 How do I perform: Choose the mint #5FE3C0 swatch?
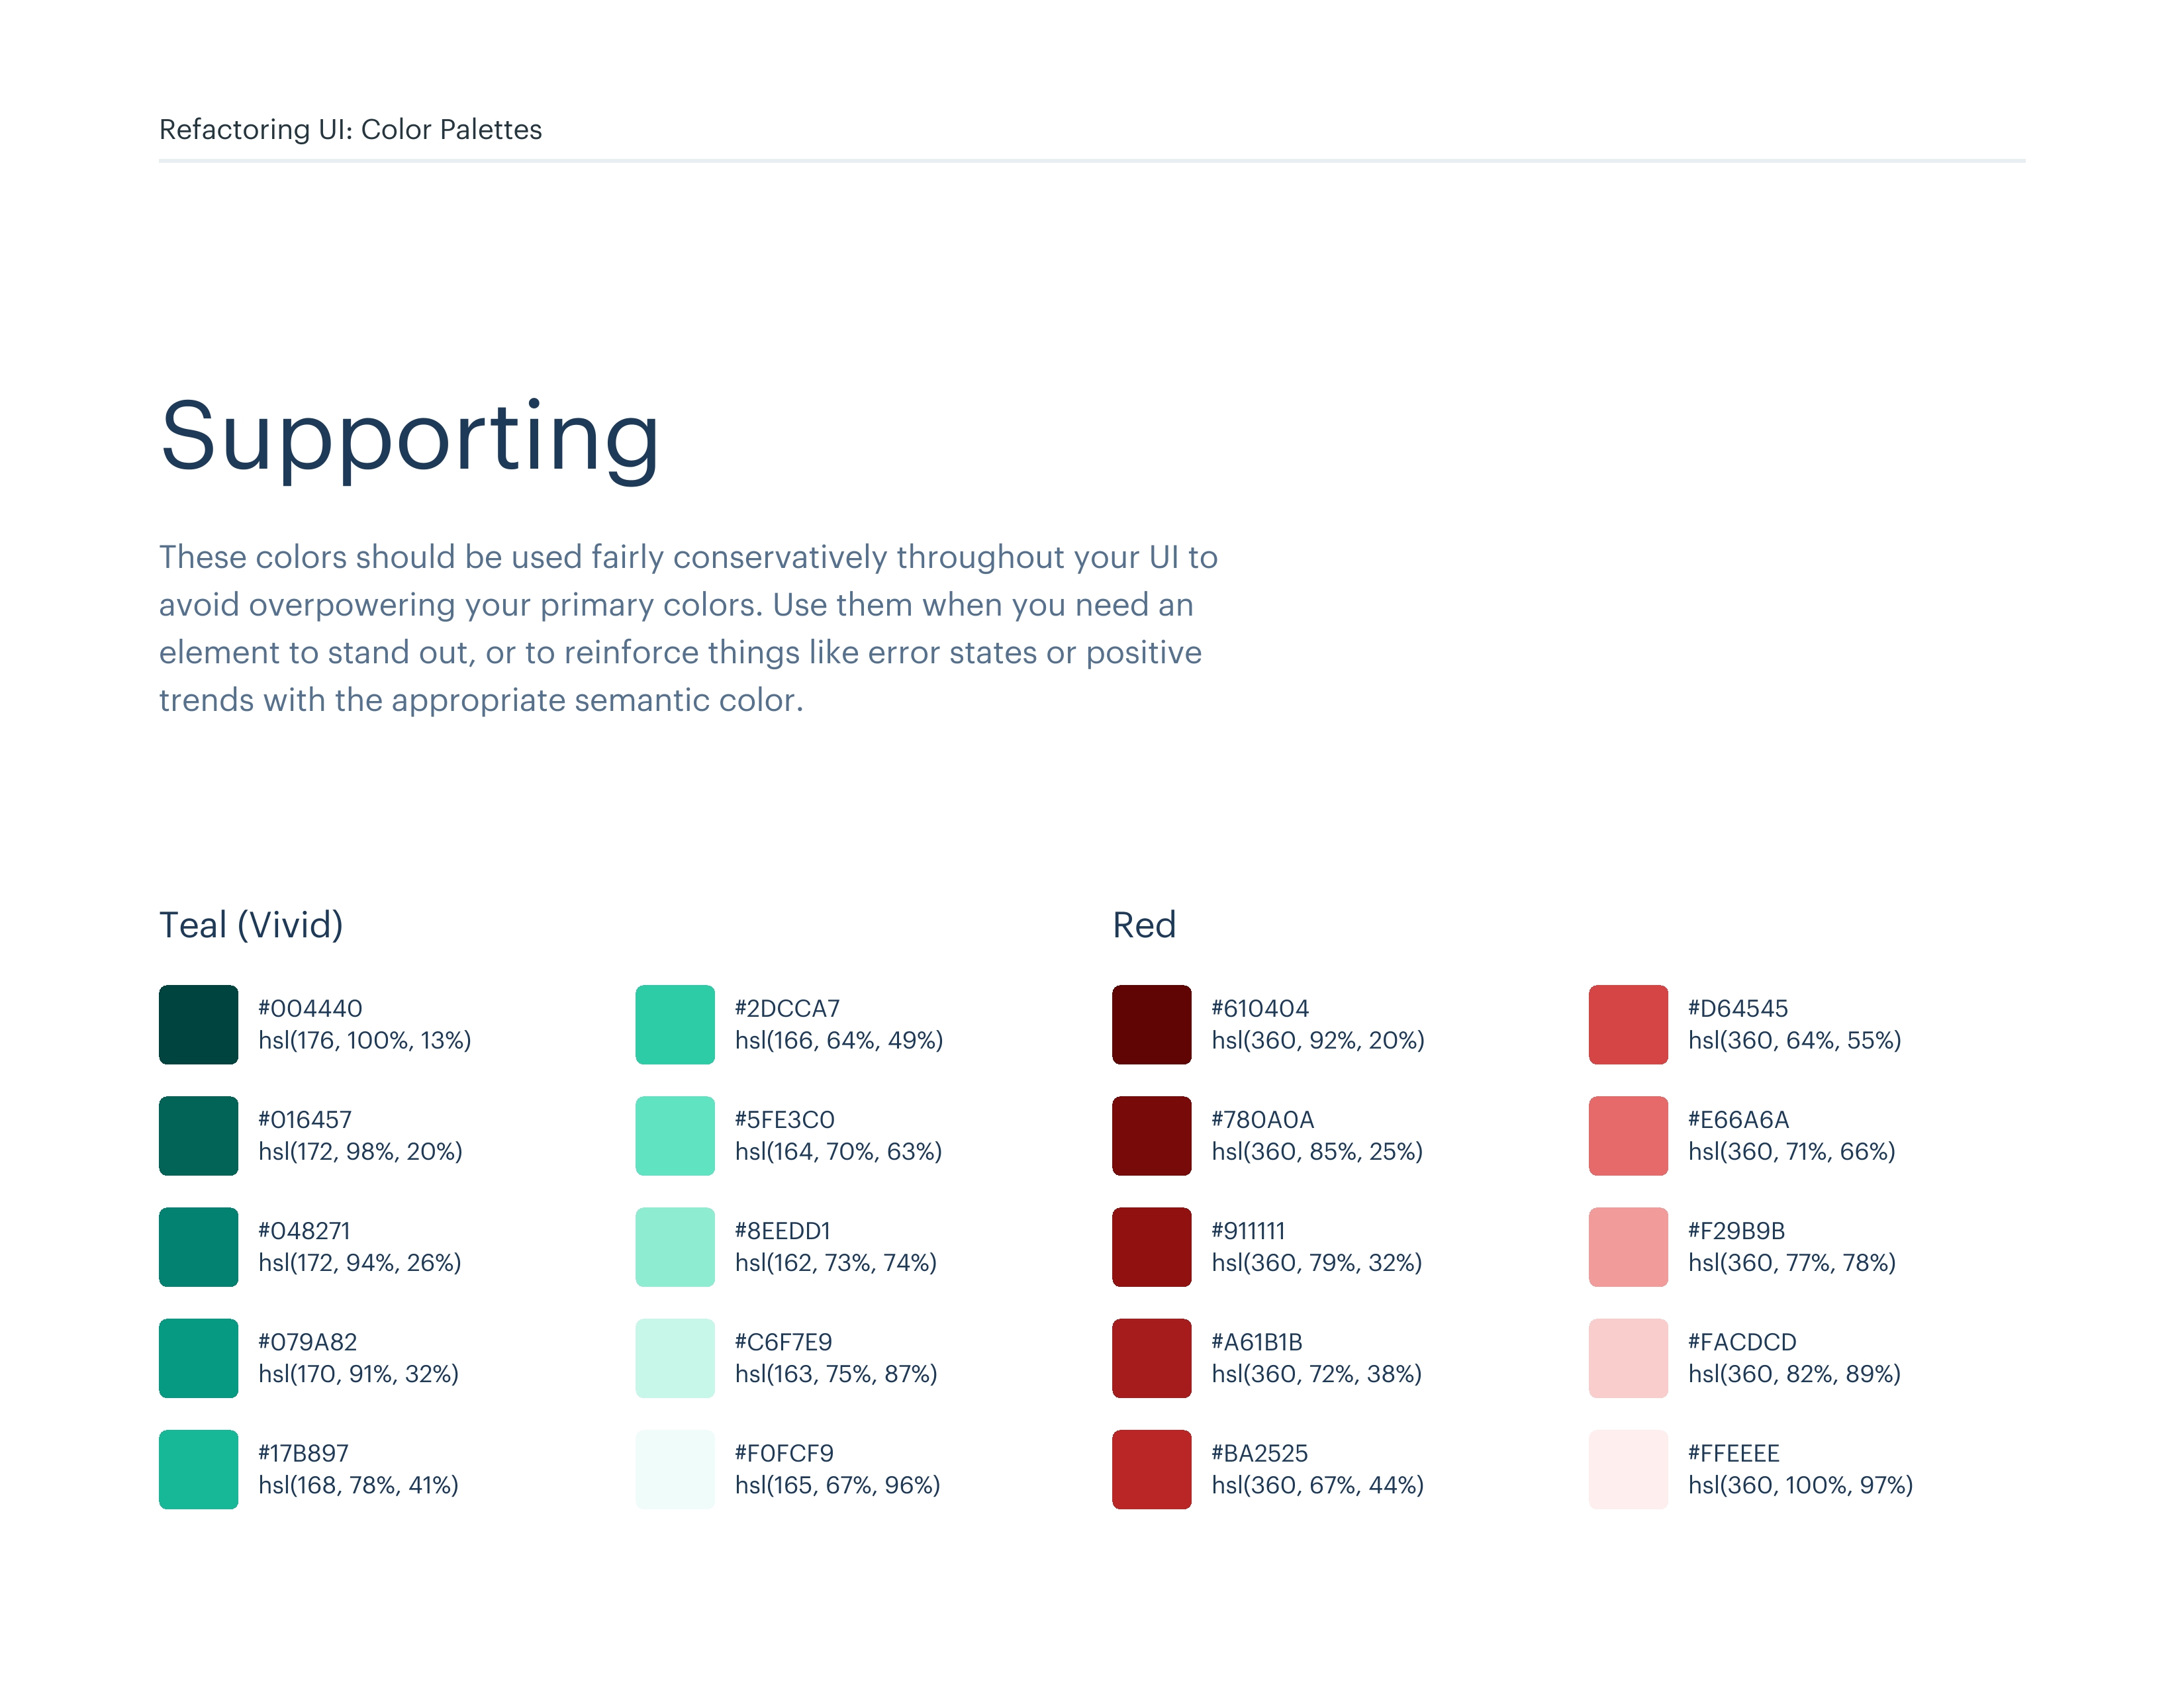coord(675,1135)
